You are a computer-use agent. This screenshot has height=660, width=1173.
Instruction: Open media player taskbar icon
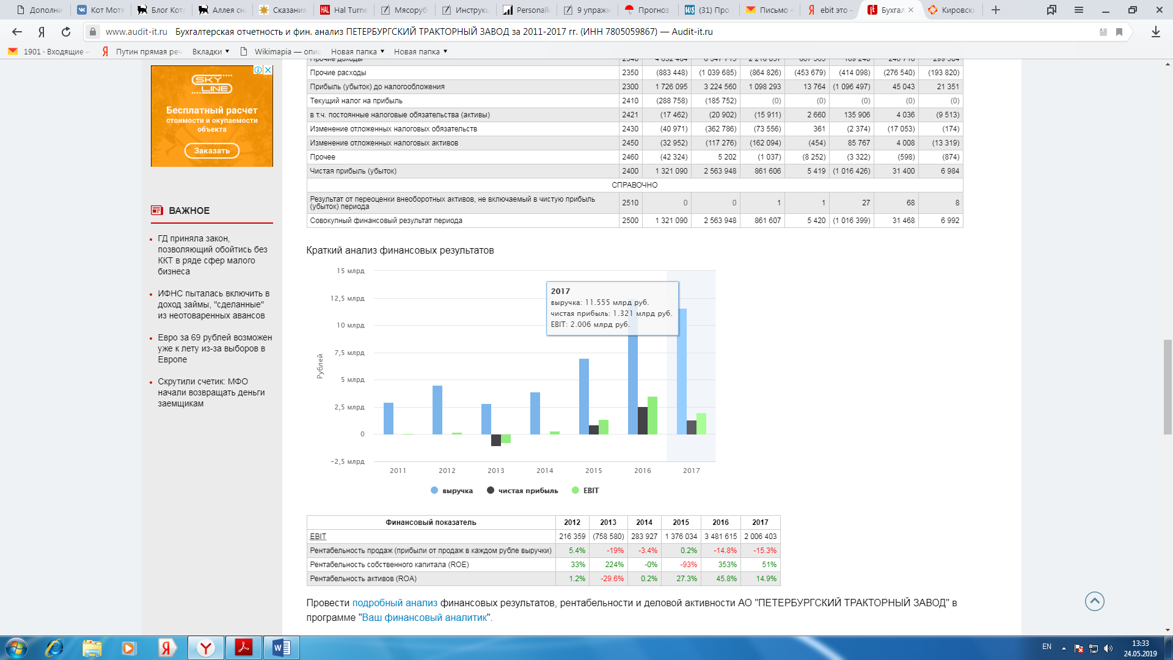[x=128, y=648]
